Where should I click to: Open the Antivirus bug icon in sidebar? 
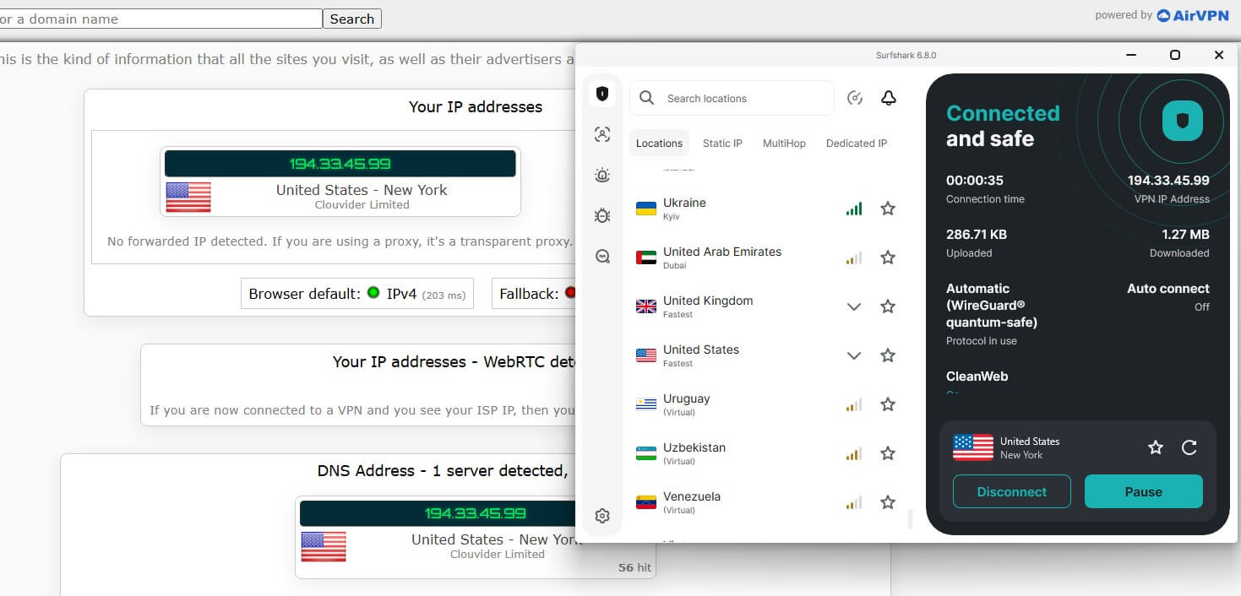tap(601, 216)
